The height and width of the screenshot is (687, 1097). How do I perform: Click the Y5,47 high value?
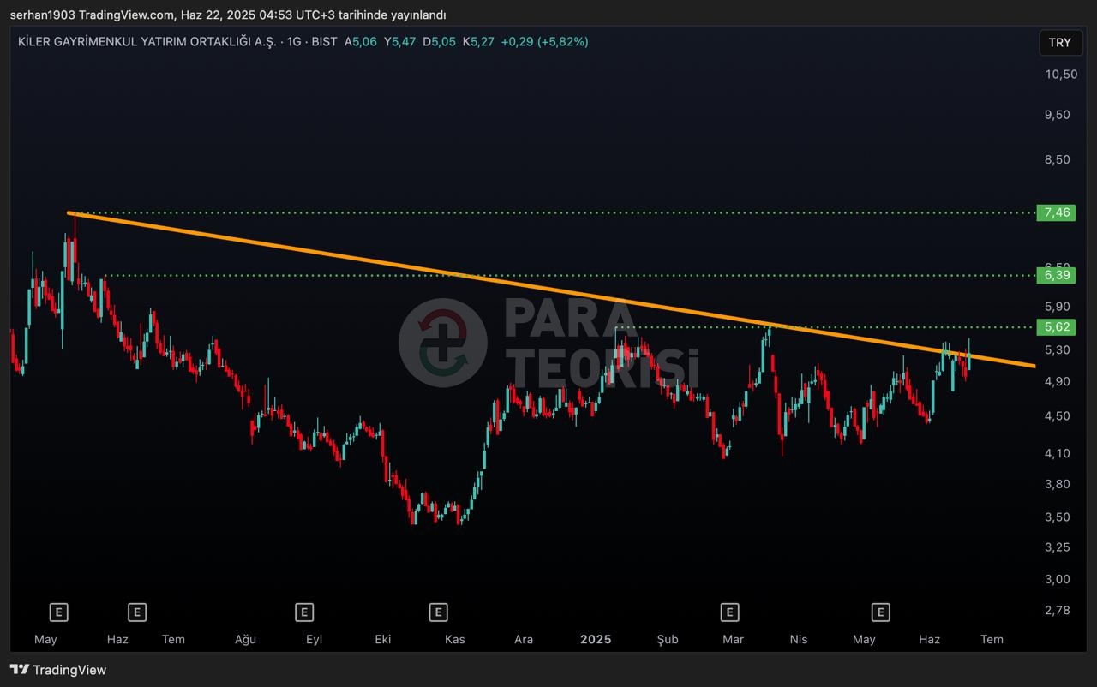click(400, 41)
